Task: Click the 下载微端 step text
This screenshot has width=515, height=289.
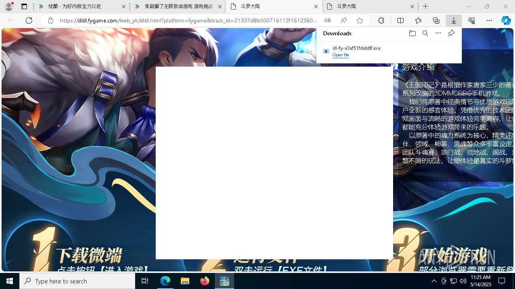Action: [89, 255]
